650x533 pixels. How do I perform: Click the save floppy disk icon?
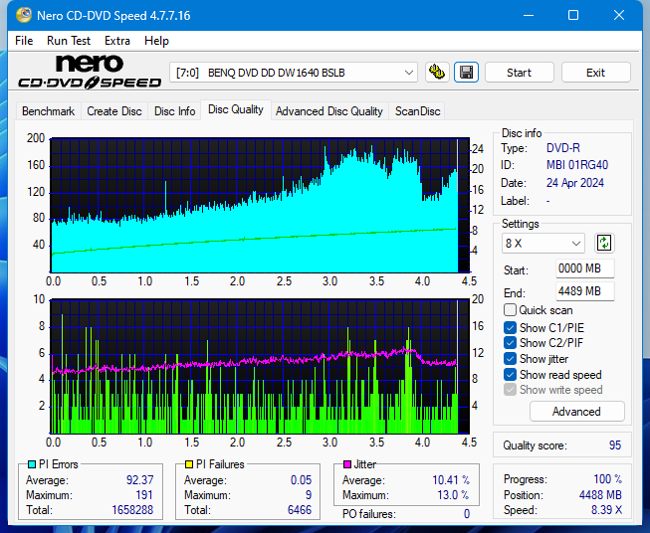[467, 73]
